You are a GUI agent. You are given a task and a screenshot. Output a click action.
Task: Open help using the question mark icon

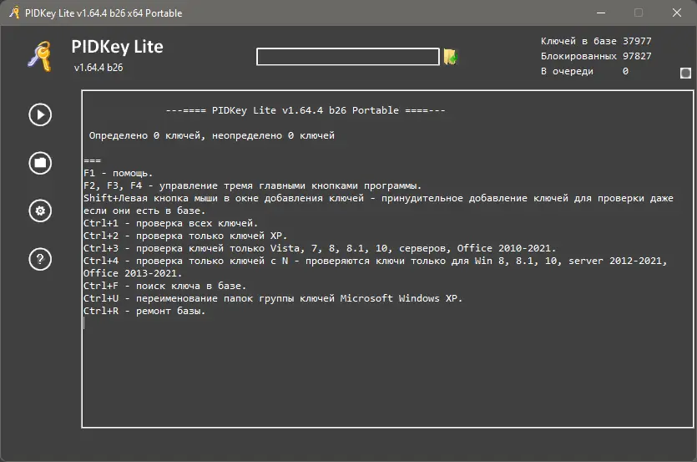[40, 260]
